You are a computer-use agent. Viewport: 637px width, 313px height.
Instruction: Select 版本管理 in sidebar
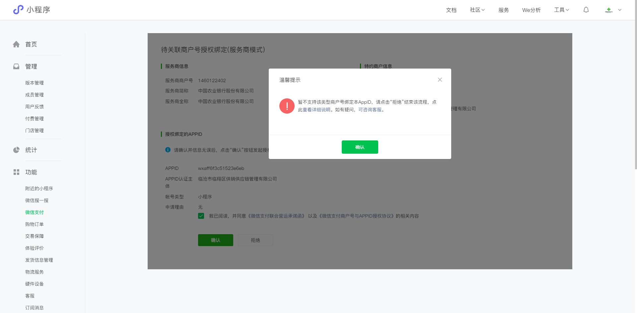pyautogui.click(x=35, y=83)
